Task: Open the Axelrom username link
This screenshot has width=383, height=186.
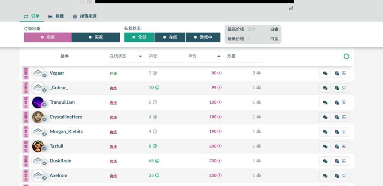Action: click(x=59, y=175)
